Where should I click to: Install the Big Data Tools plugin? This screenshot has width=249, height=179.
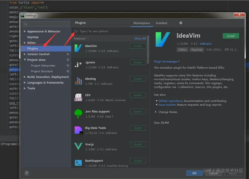pyautogui.click(x=138, y=128)
